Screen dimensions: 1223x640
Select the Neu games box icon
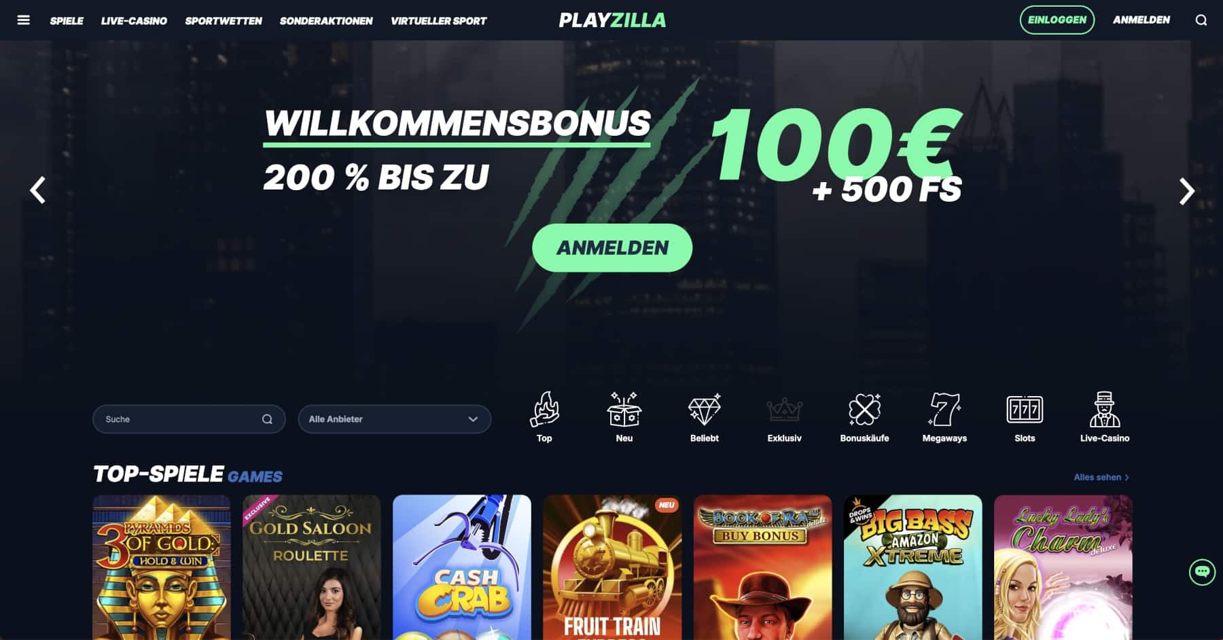click(624, 410)
